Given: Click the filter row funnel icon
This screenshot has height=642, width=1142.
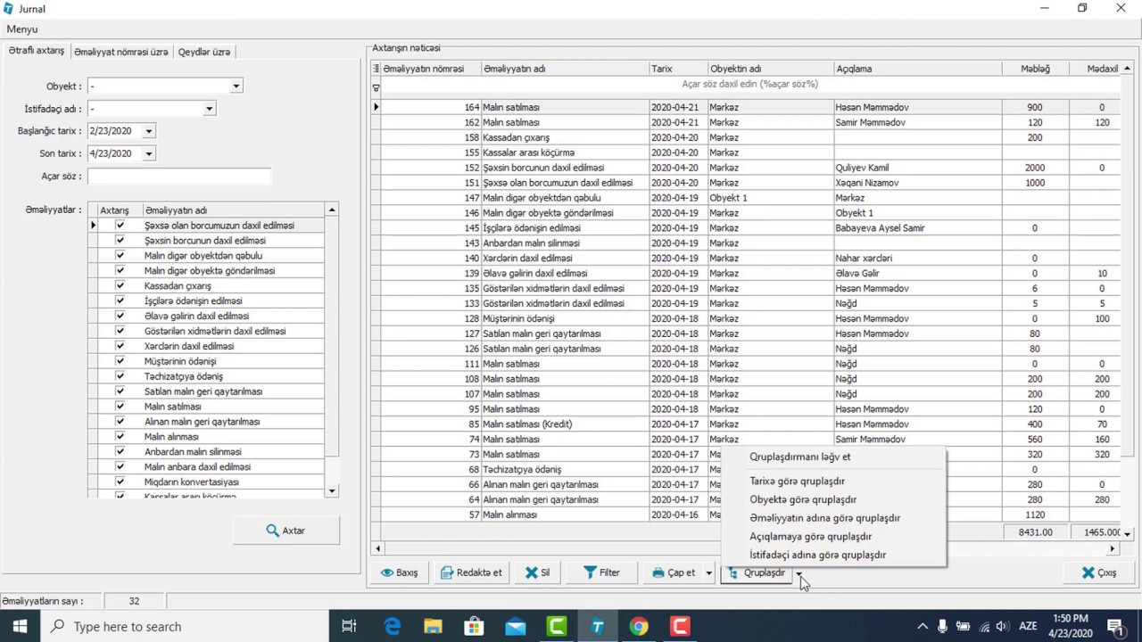Looking at the screenshot, I should click(376, 87).
